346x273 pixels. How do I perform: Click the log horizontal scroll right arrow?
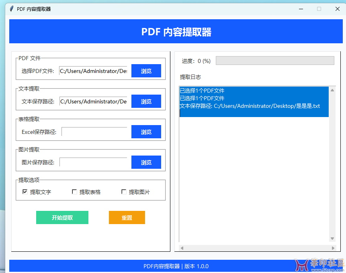coord(333,248)
